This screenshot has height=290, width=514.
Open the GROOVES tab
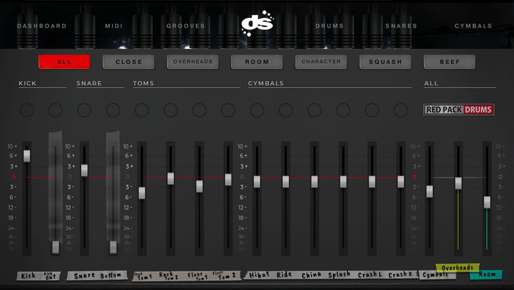[x=186, y=26]
